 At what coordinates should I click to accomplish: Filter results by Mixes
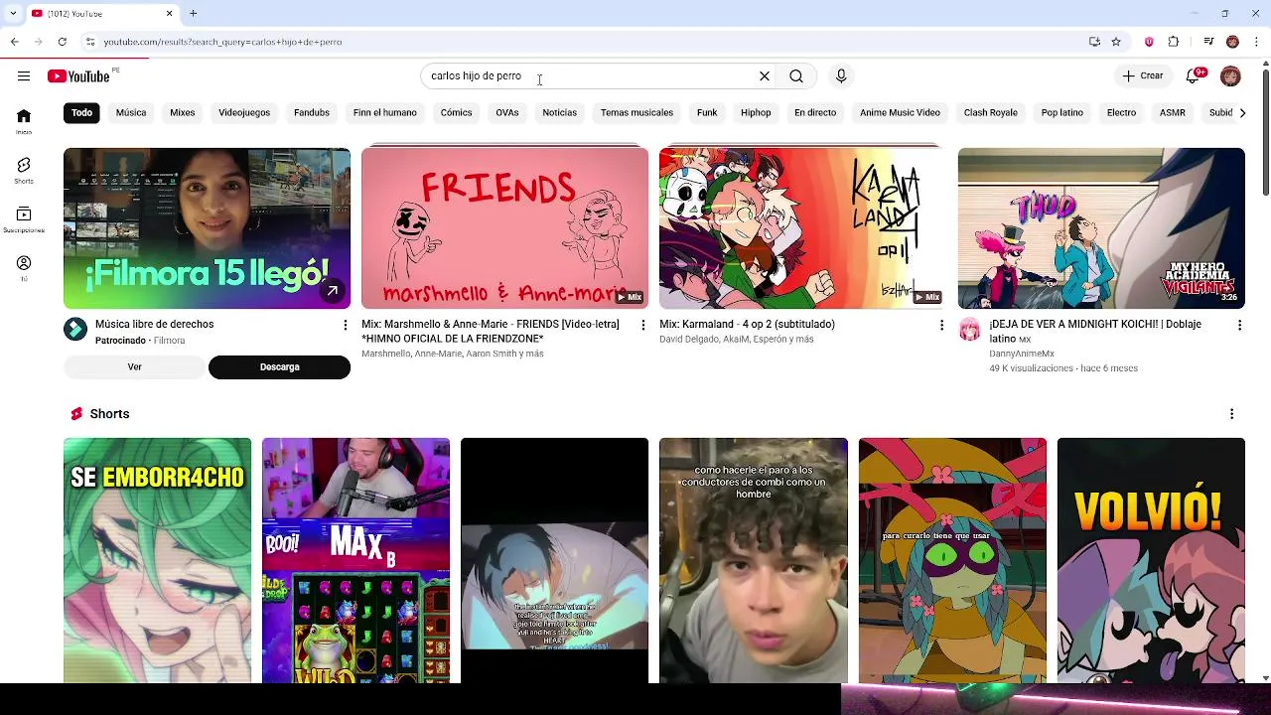(x=183, y=112)
